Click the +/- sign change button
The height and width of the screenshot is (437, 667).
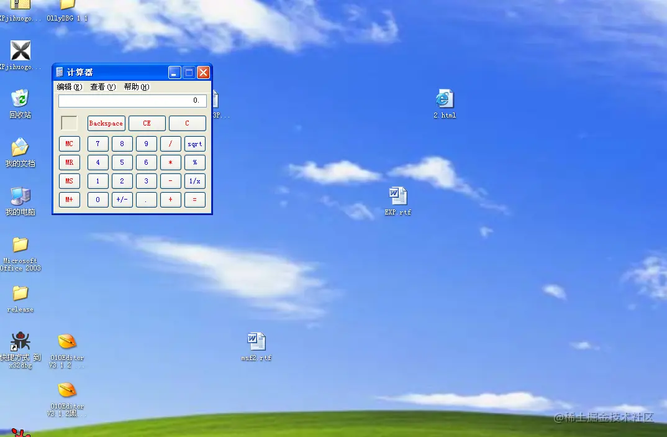tap(122, 200)
